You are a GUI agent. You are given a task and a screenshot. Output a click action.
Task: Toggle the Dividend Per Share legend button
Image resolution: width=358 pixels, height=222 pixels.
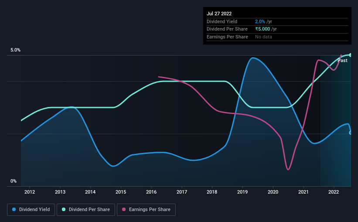pos(86,210)
